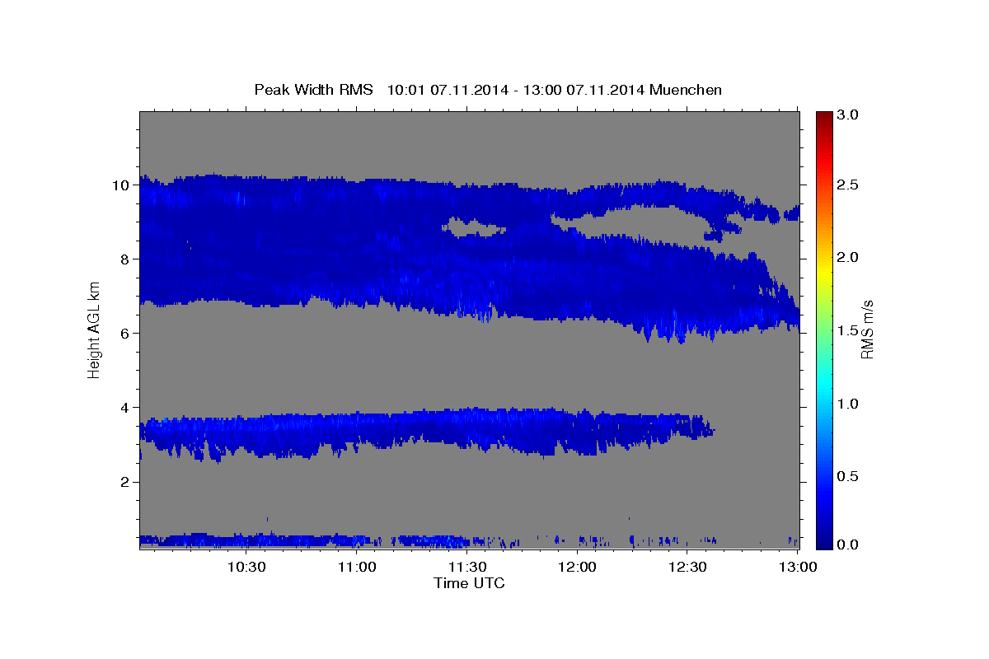The width and height of the screenshot is (989, 659).
Task: Click the colorbar value 0.0
Action: pos(849,544)
